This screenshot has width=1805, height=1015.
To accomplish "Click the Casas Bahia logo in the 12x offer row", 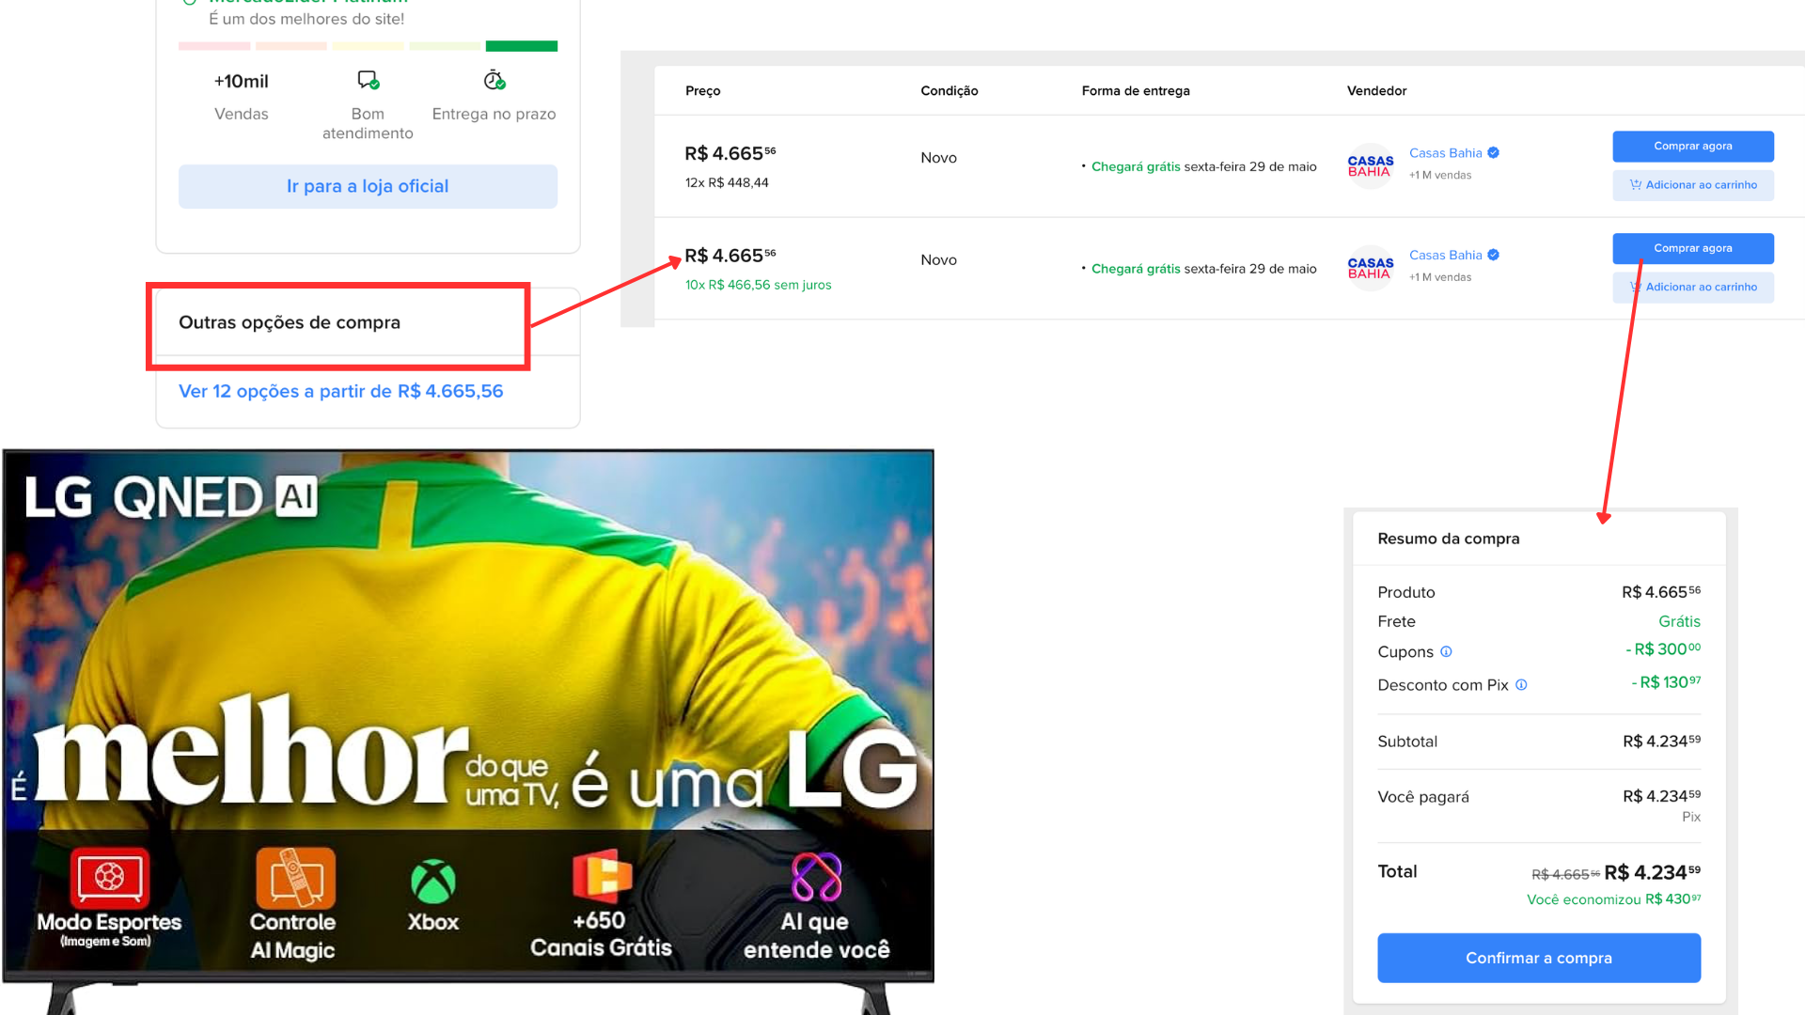I will tap(1370, 166).
